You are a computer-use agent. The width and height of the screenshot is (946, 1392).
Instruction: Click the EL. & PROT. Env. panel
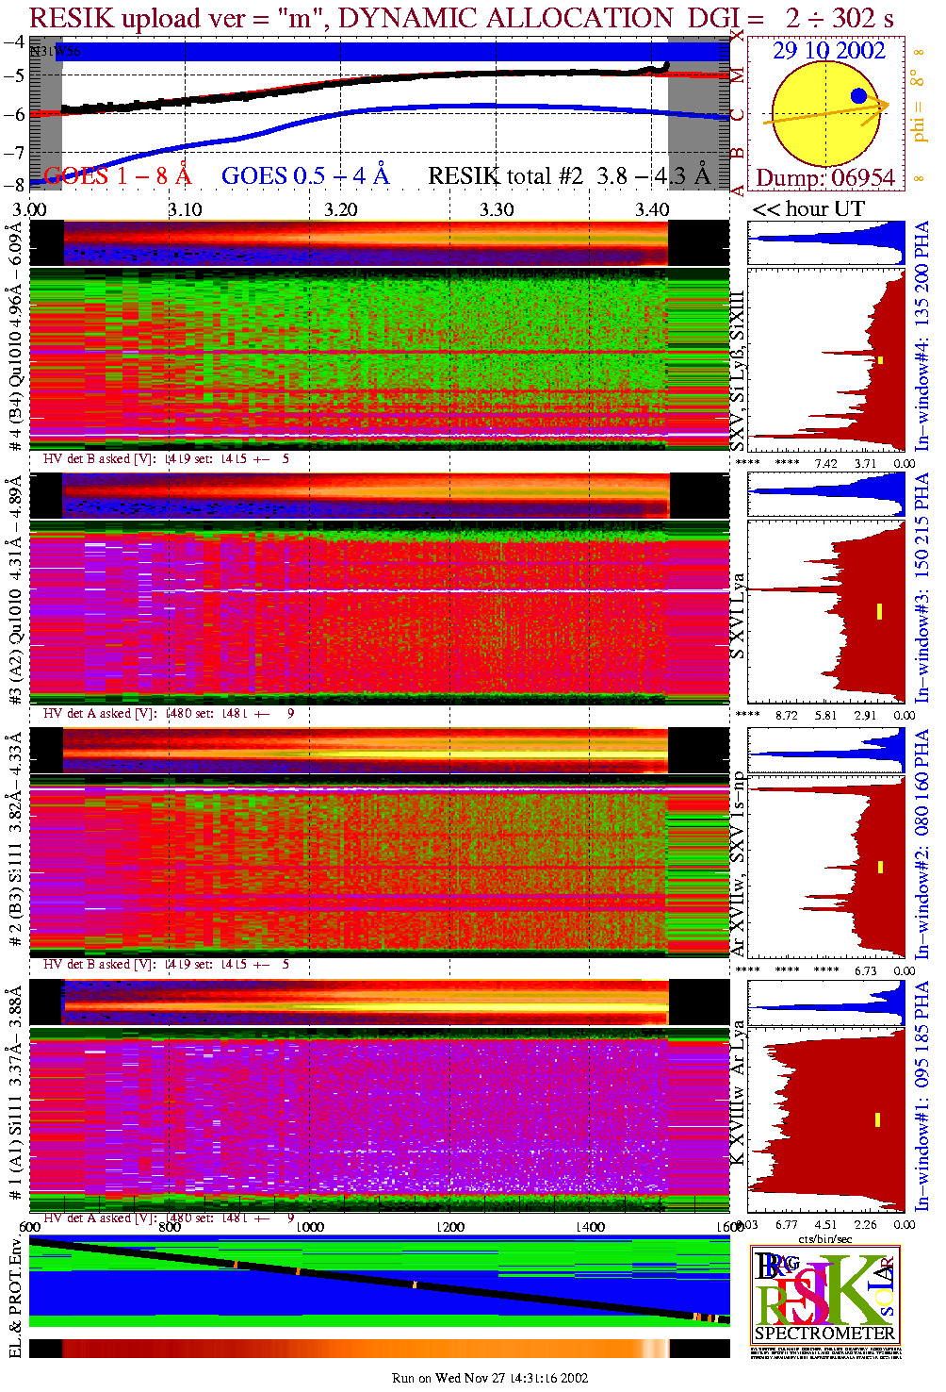[379, 1281]
